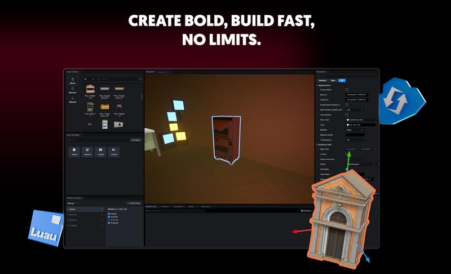
Task: Pick the treasure chest prop thumbnail
Action: [105, 107]
